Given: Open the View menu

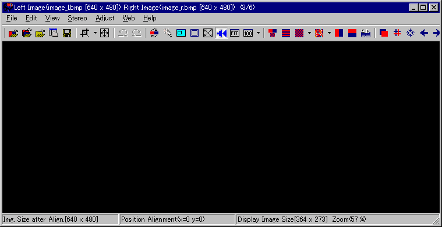Looking at the screenshot, I should (52, 18).
